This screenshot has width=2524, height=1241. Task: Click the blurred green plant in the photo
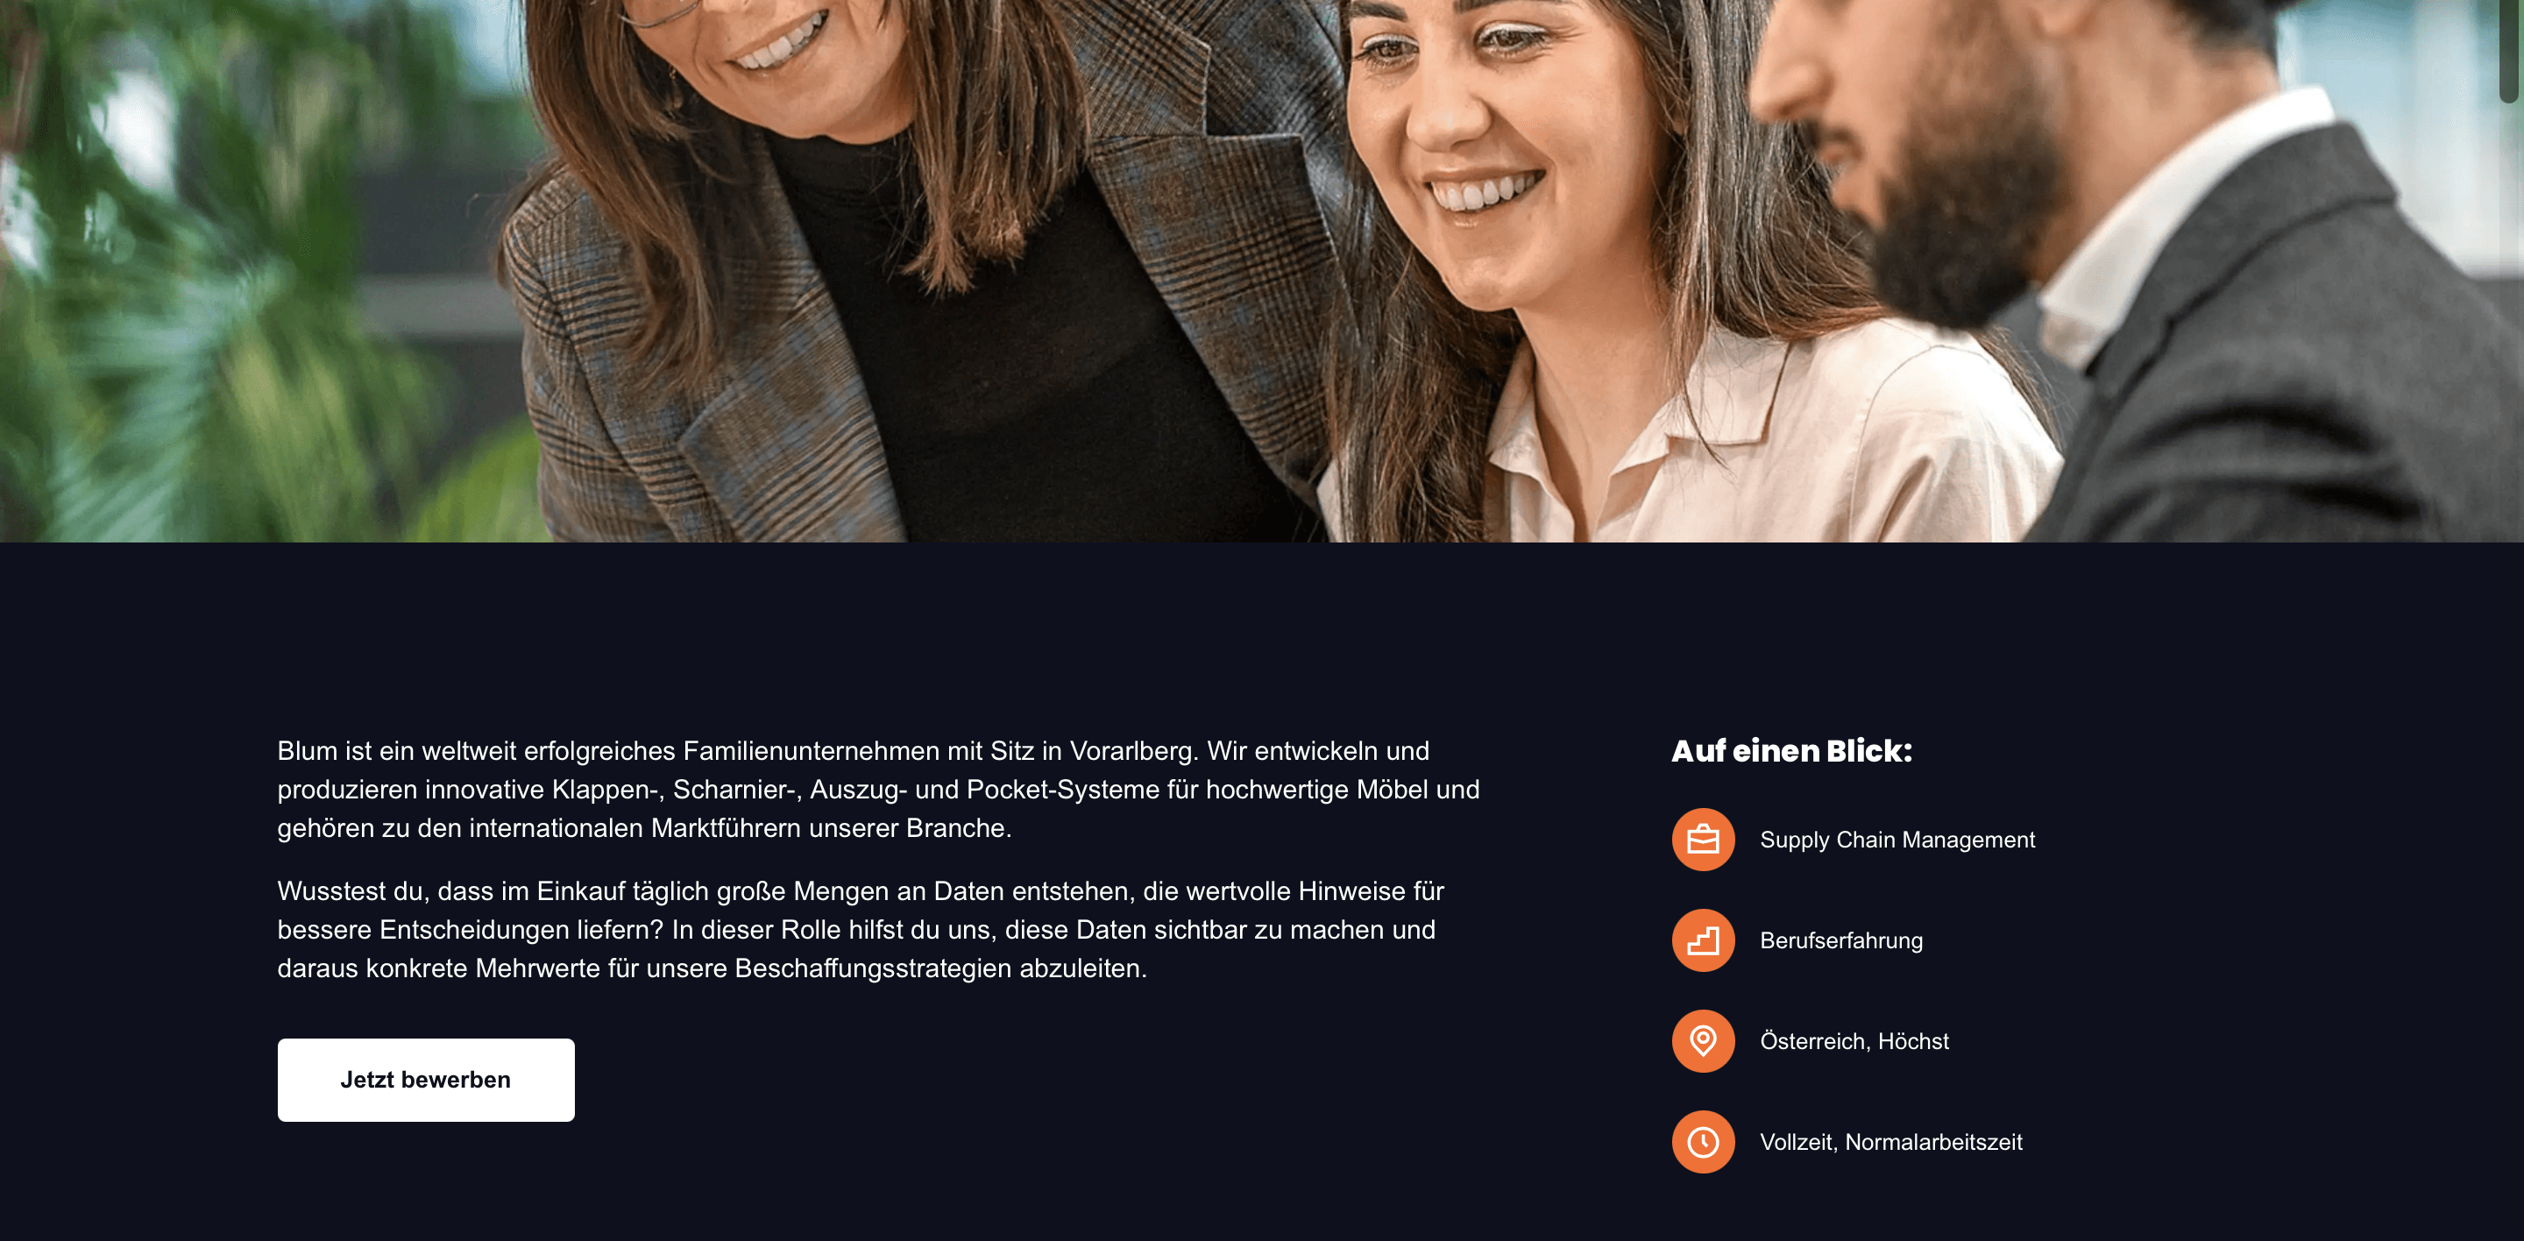(216, 294)
